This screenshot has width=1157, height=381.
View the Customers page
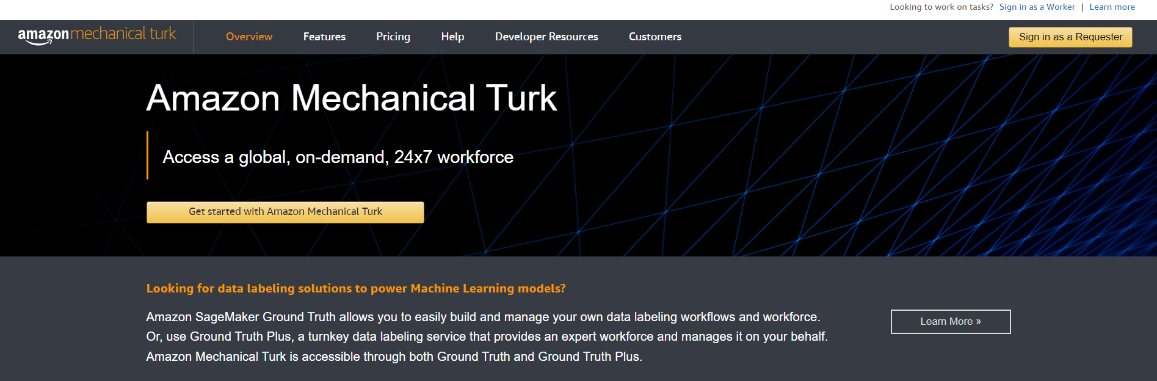[x=655, y=37]
